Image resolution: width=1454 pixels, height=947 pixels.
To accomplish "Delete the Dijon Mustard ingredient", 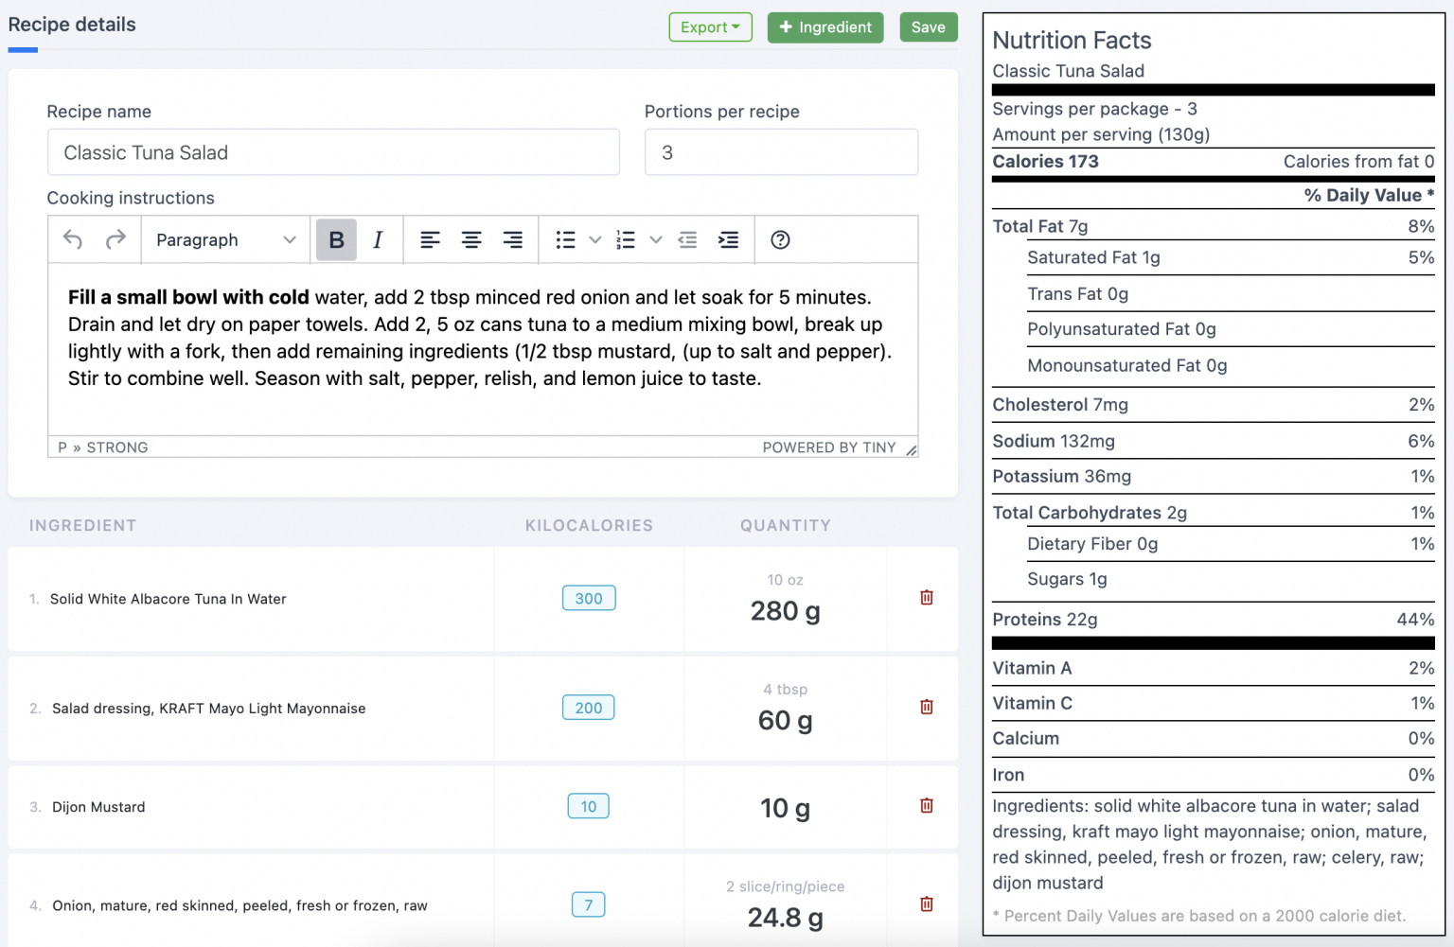I will (x=925, y=805).
